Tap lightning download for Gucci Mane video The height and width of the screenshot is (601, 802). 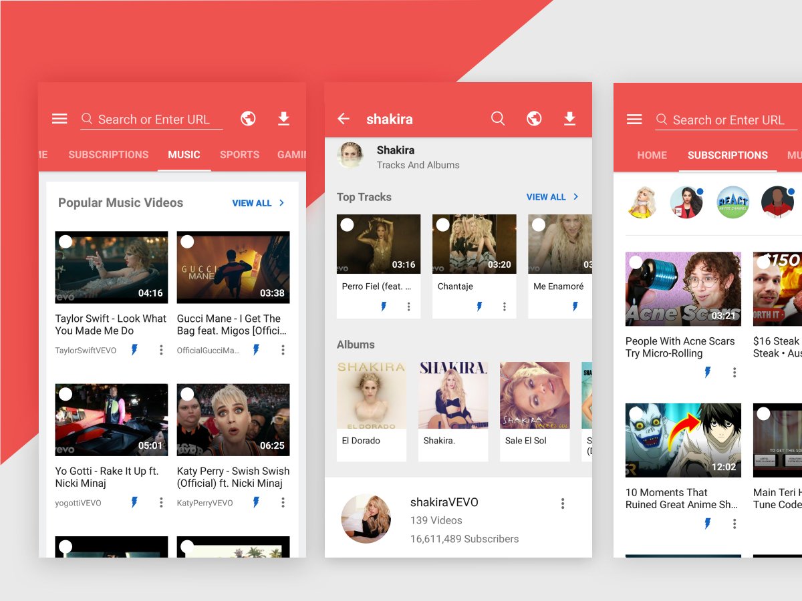point(256,350)
